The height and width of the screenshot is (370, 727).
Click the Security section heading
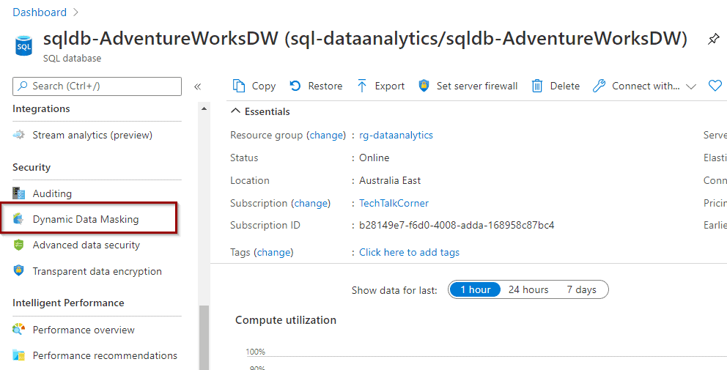click(32, 167)
